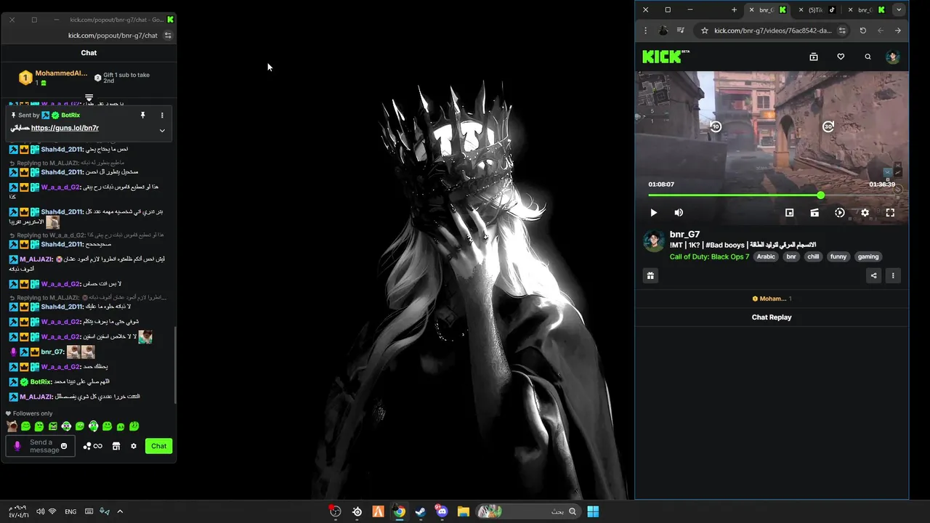Screen dimensions: 930x523
Task: Send message with green Chat button
Action: point(158,446)
